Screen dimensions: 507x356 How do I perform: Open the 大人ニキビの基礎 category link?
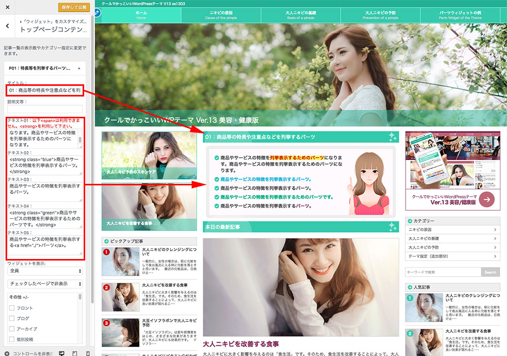click(x=452, y=239)
